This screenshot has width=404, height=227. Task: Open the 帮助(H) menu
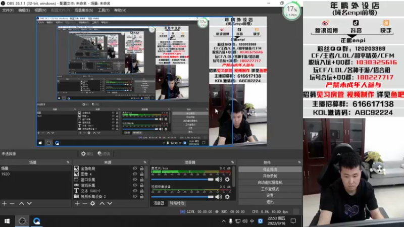pos(120,10)
